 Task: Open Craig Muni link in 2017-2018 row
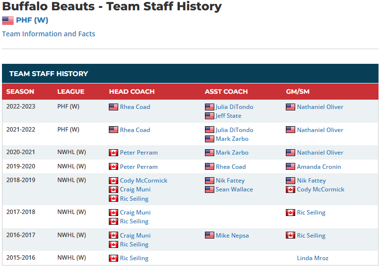click(x=135, y=213)
